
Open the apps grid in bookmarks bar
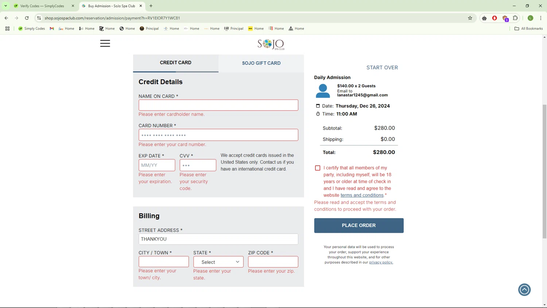(7, 28)
